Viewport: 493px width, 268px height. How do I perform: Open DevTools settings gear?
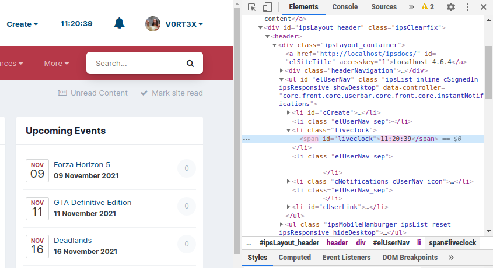tap(451, 7)
